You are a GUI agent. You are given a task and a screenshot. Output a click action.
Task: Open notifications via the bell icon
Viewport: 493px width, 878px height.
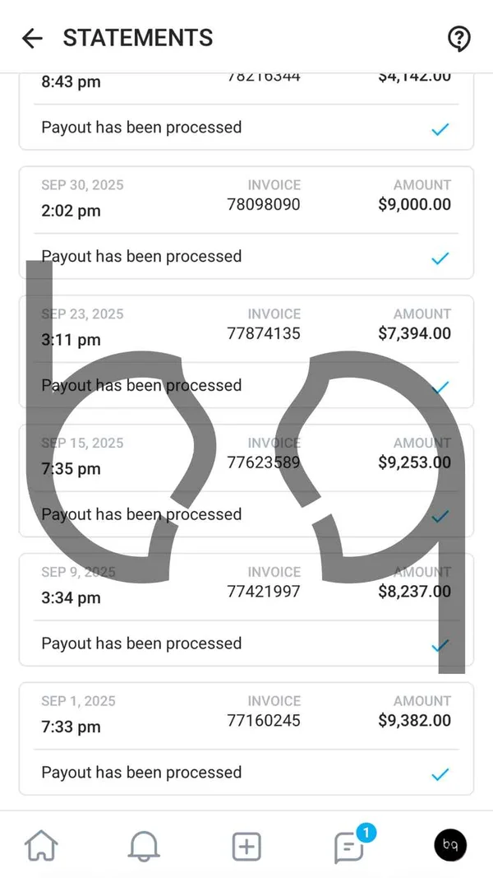(144, 845)
